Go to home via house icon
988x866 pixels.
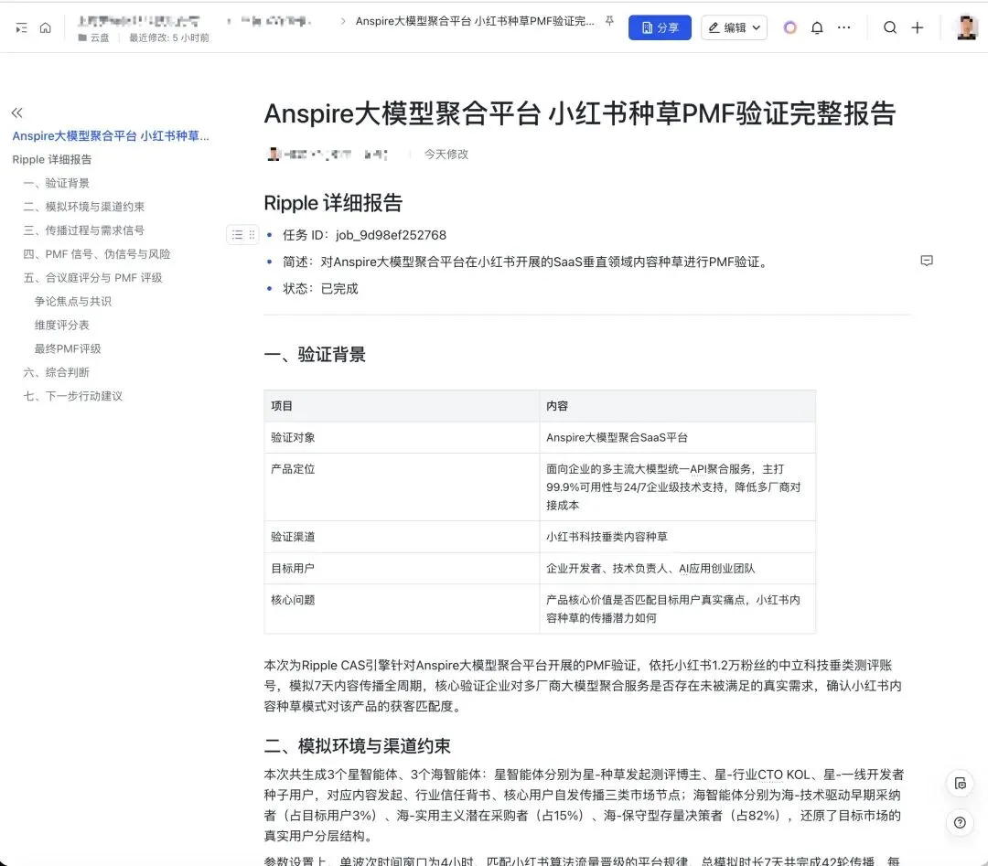(46, 27)
